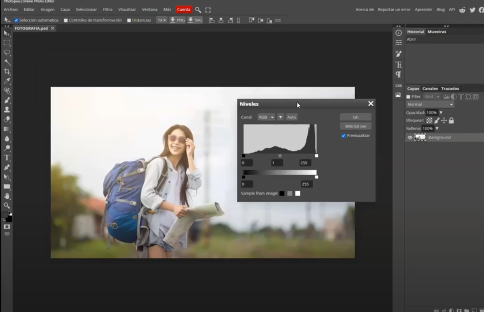Select the Eyedropper tool
This screenshot has width=484, height=312.
point(7,81)
